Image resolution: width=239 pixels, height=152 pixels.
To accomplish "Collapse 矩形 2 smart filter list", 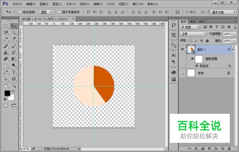I will (233, 49).
